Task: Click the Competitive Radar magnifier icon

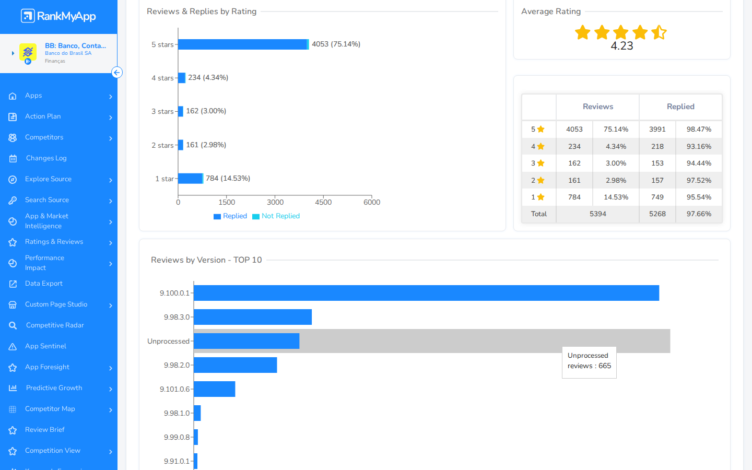Action: click(13, 326)
